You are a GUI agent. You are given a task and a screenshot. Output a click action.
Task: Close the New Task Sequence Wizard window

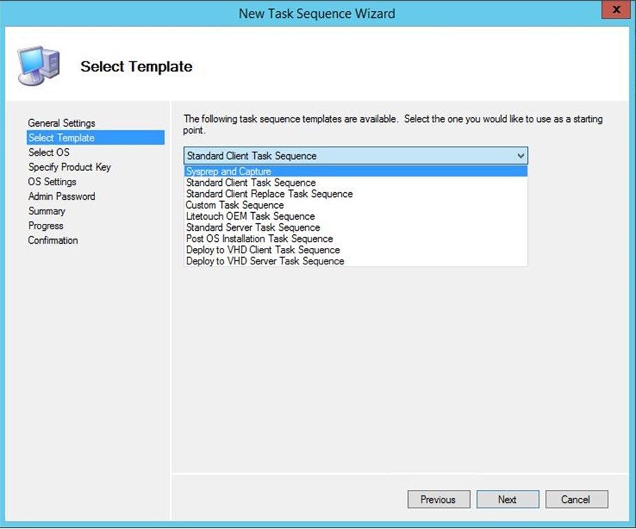(615, 10)
